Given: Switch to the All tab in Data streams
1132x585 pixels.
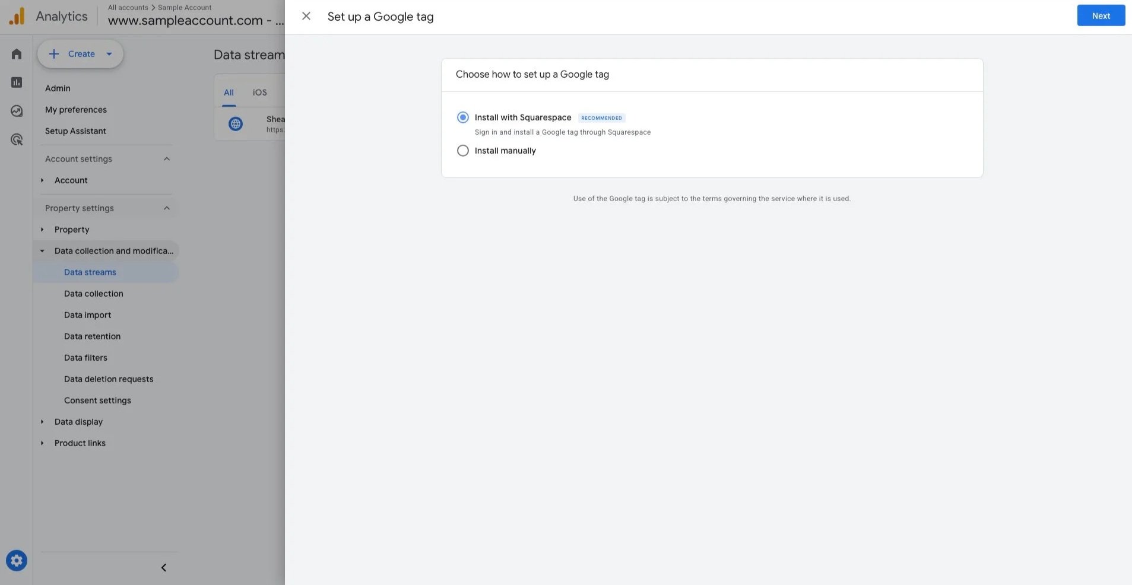Looking at the screenshot, I should pos(229,93).
